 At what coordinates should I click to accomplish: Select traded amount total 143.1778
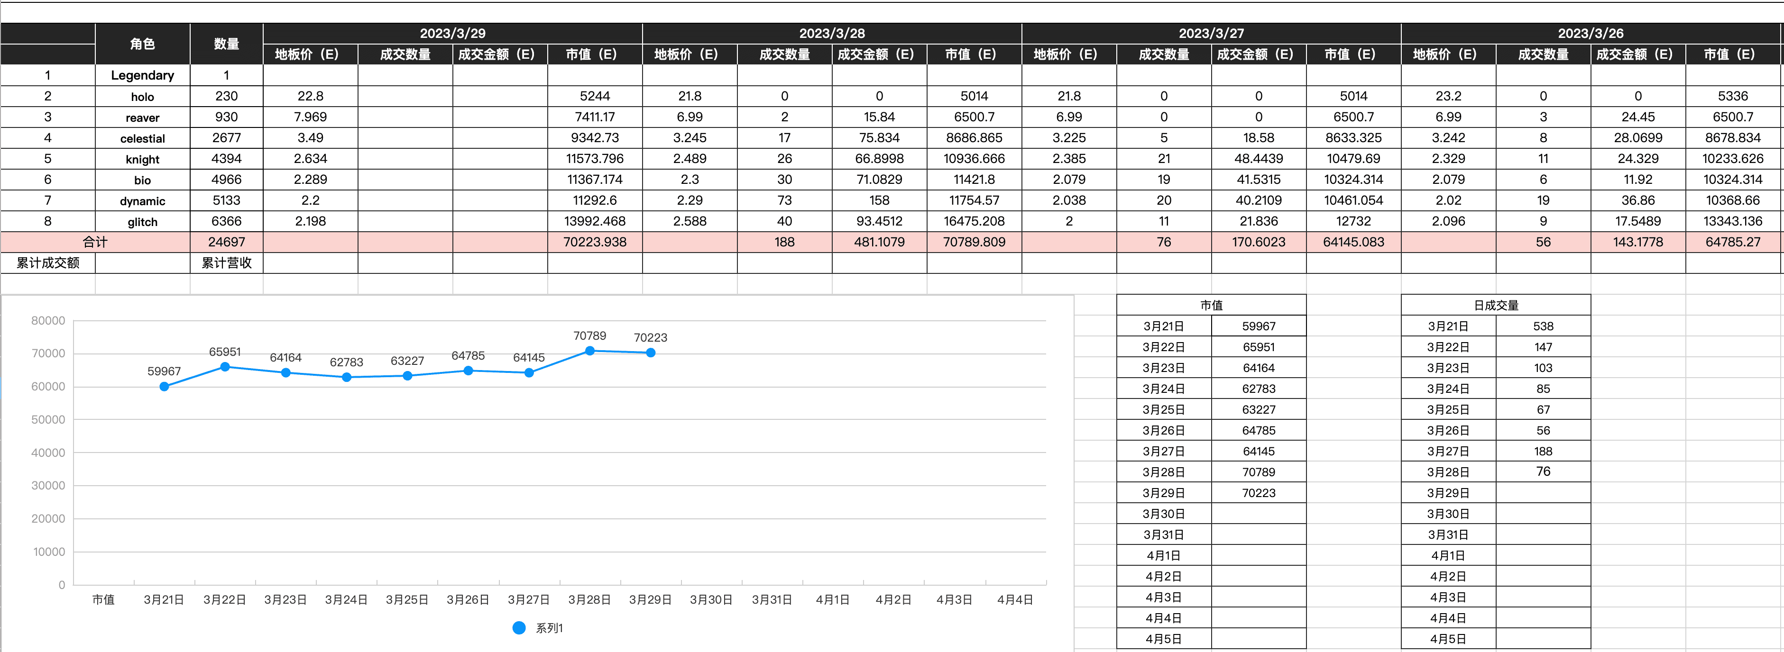pos(1638,242)
